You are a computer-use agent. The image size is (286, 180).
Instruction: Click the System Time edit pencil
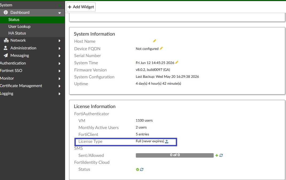tap(177, 62)
